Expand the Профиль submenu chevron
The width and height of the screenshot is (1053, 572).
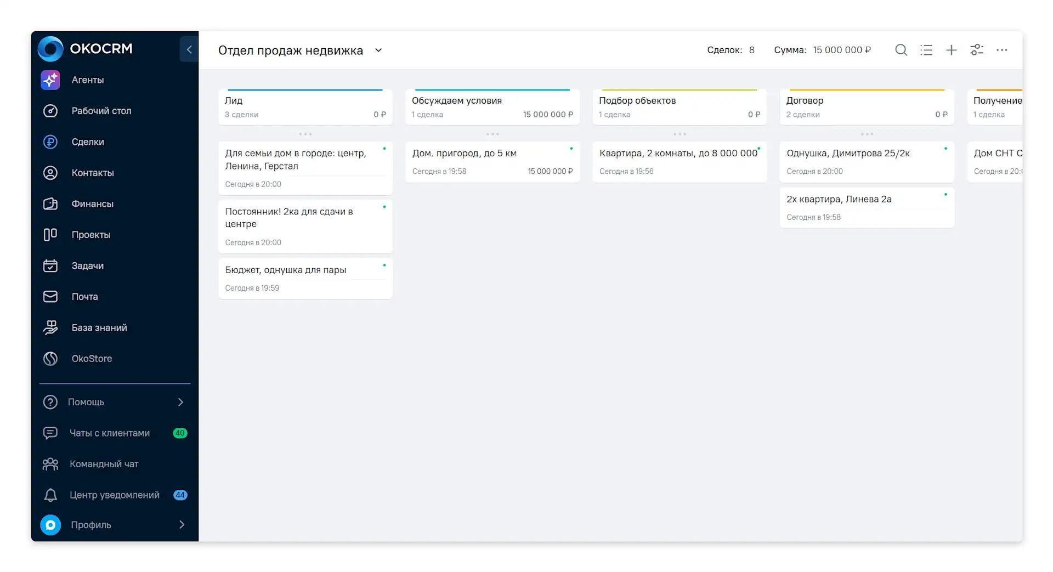tap(182, 525)
